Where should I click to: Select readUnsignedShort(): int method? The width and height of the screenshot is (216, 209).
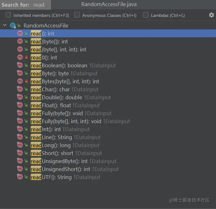75,169
